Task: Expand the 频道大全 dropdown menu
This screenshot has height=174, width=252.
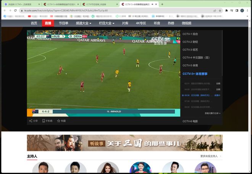Action: point(84,23)
